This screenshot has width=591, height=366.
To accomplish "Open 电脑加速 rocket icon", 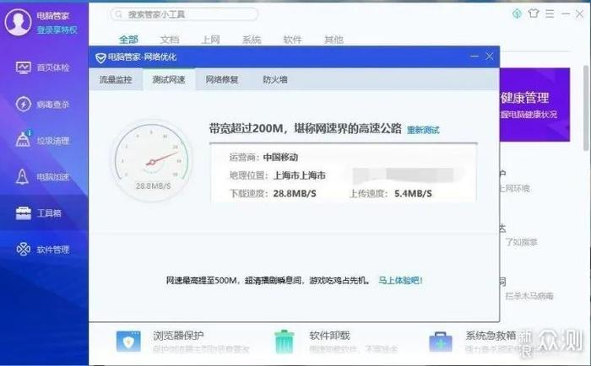I will (x=22, y=176).
